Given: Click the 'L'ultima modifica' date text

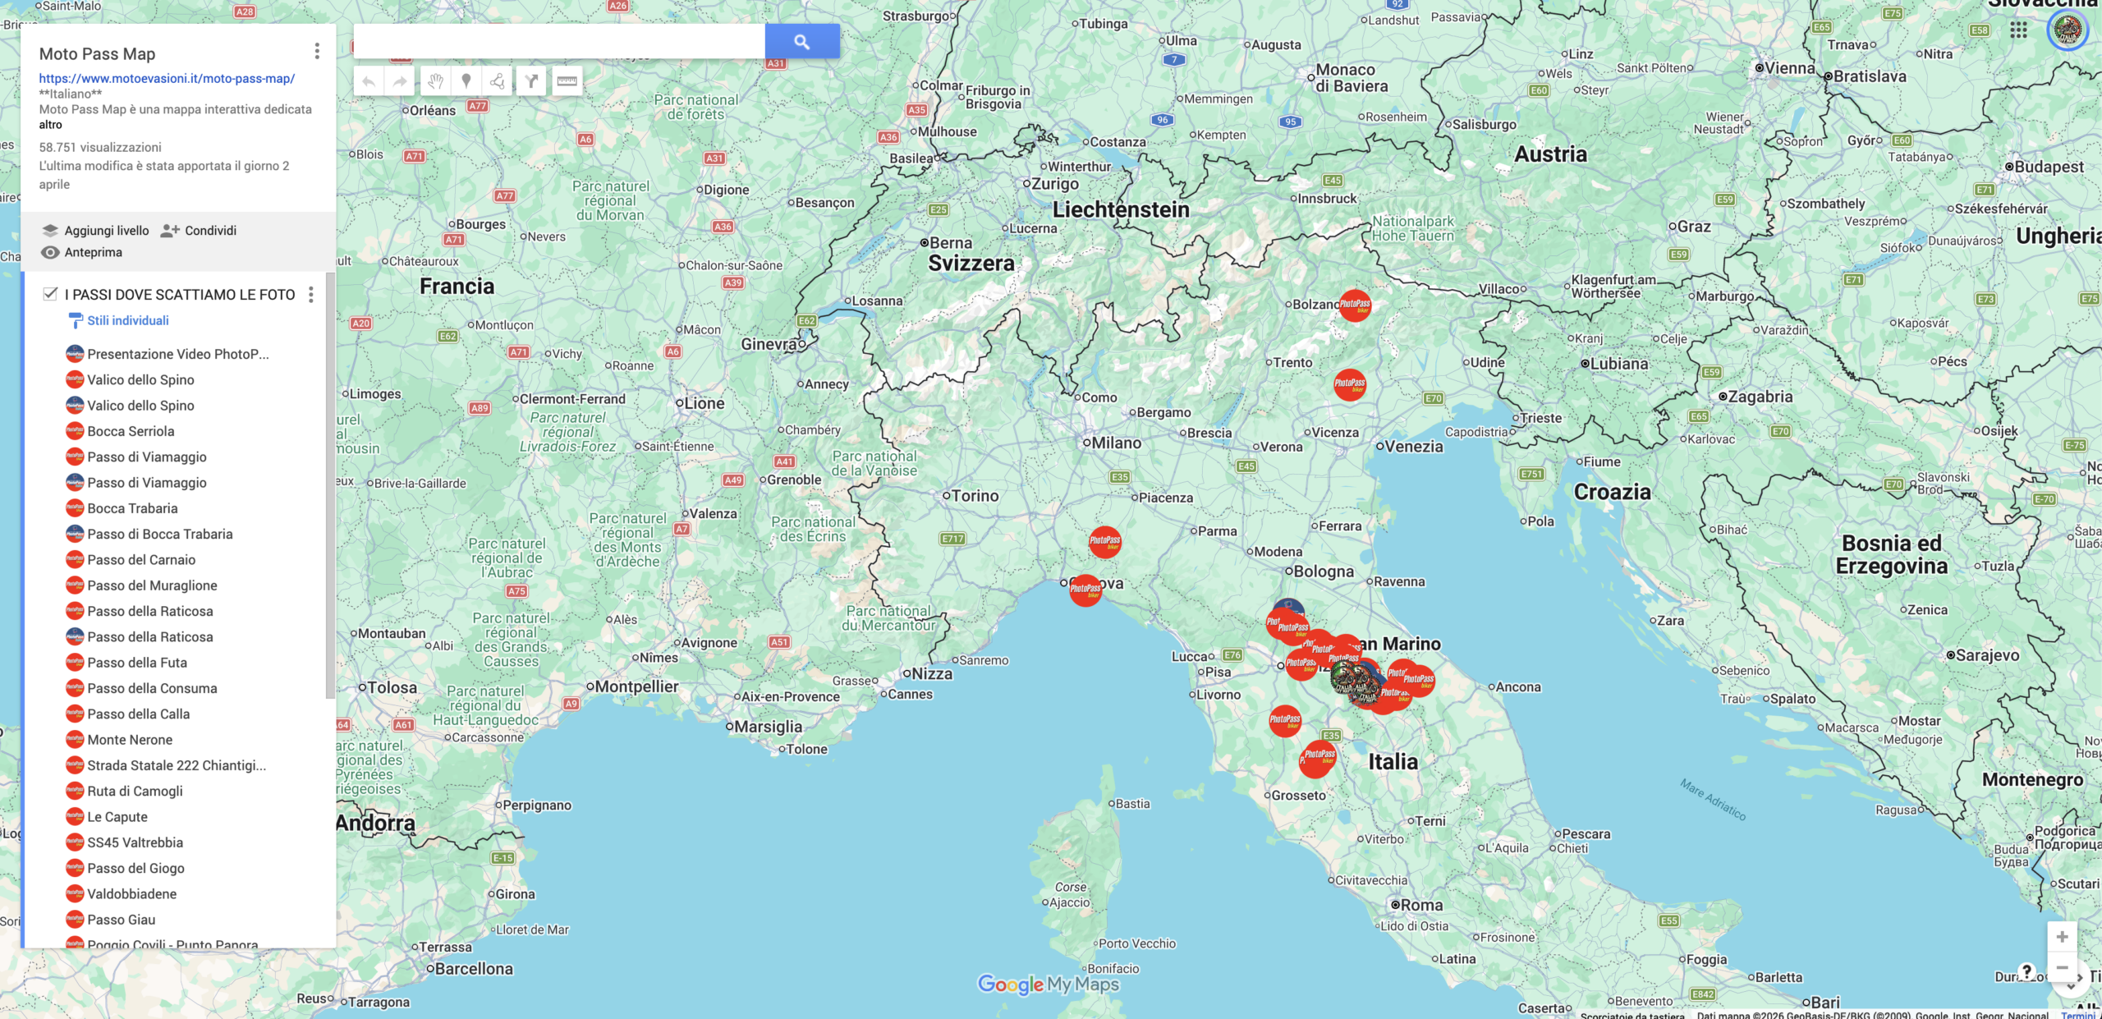Looking at the screenshot, I should 163,175.
